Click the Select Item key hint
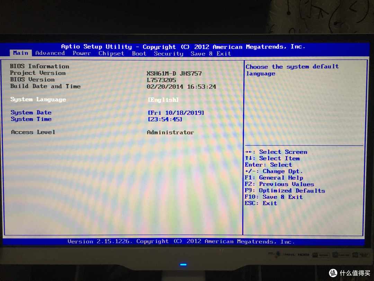This screenshot has height=281, width=374. pos(272,159)
